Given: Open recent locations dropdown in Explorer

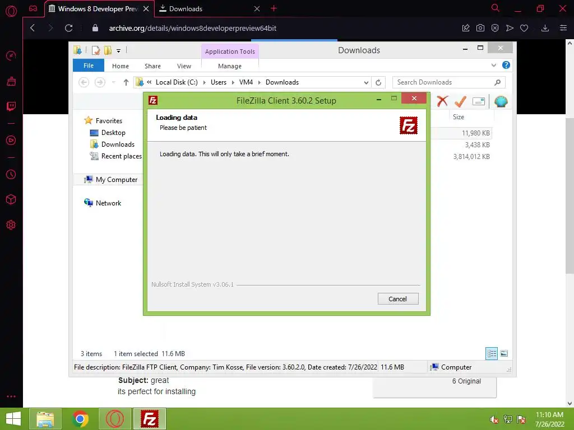Looking at the screenshot, I should (113, 82).
